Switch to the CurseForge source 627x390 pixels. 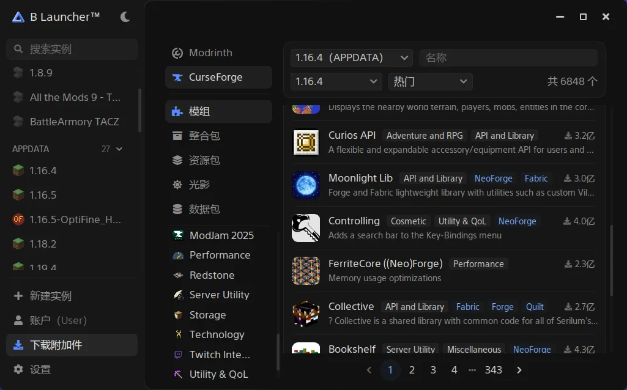pyautogui.click(x=218, y=77)
